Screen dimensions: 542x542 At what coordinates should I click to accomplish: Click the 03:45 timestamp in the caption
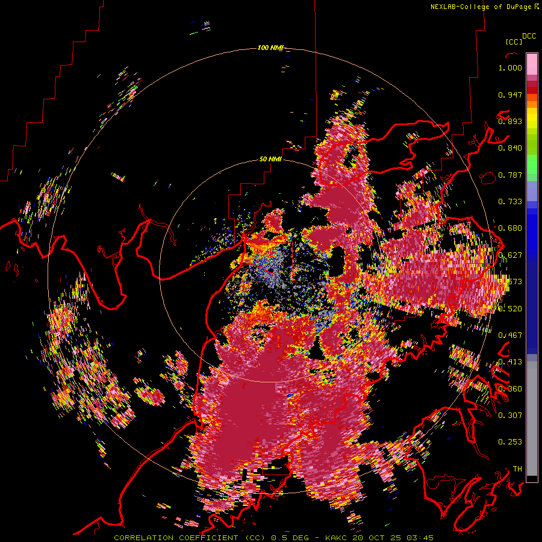tap(420, 538)
